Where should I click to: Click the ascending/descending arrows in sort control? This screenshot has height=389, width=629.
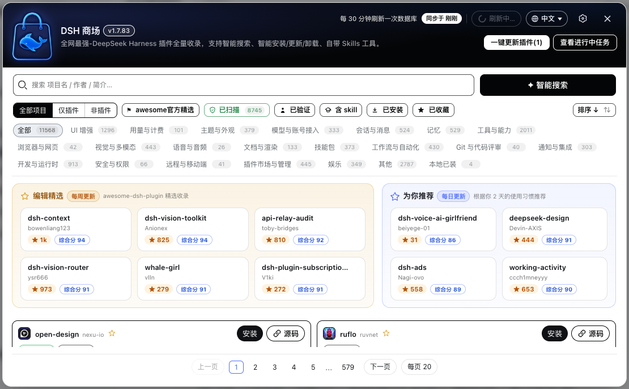(x=607, y=109)
